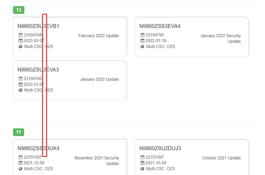Screen dimensions: 265x175
Task: Click the February 2022 Update label
Action: pyautogui.click(x=99, y=36)
